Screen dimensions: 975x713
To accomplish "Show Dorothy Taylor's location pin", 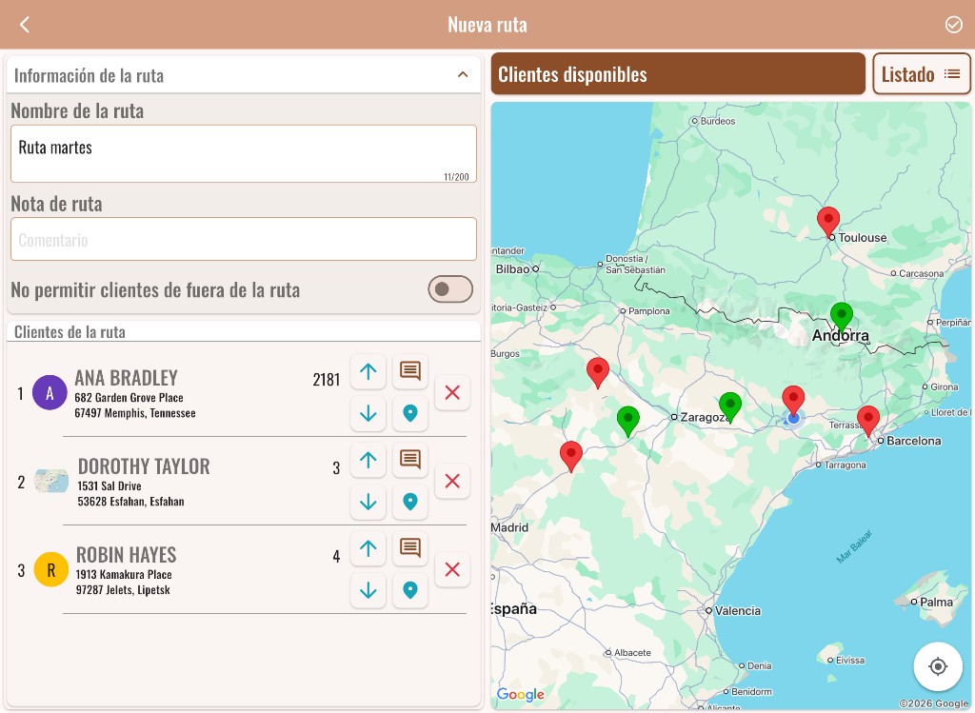I will pos(410,502).
